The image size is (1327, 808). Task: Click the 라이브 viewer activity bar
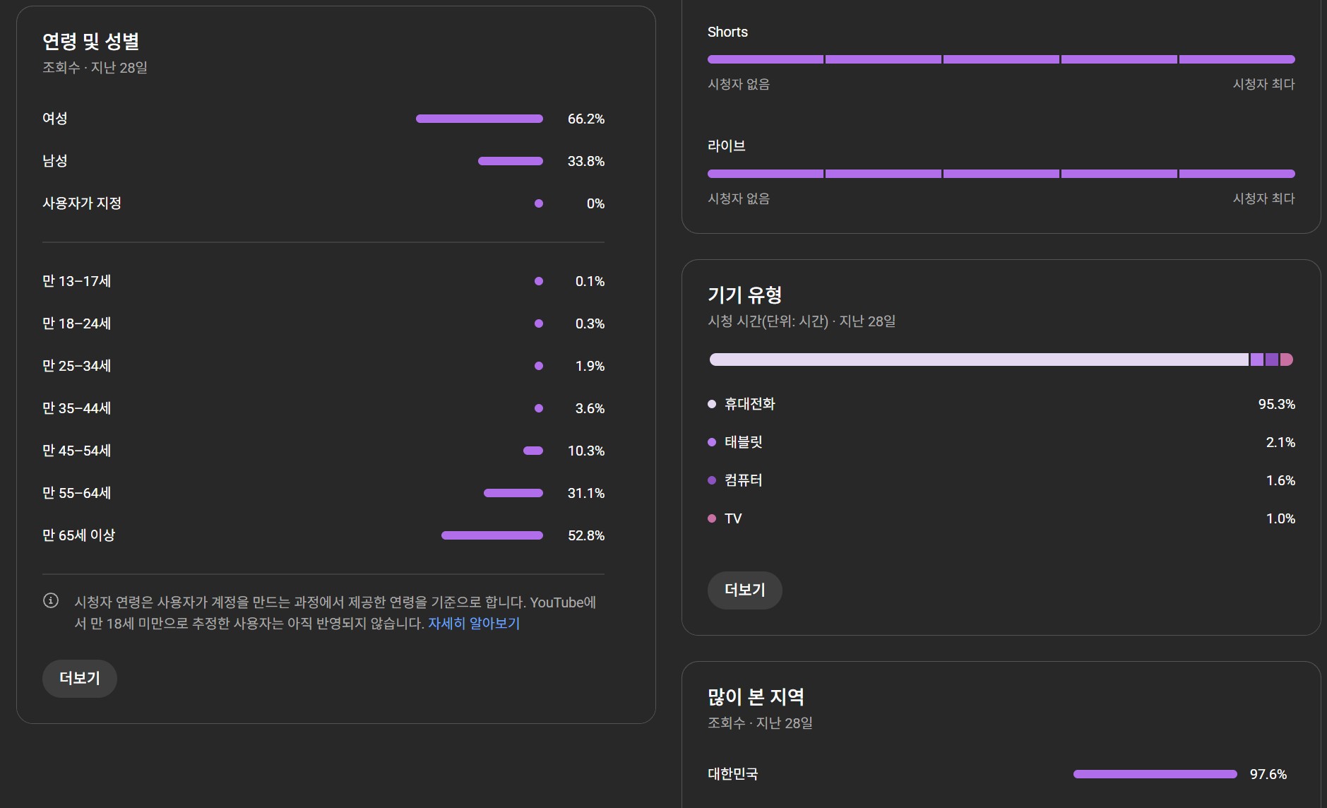(1001, 174)
